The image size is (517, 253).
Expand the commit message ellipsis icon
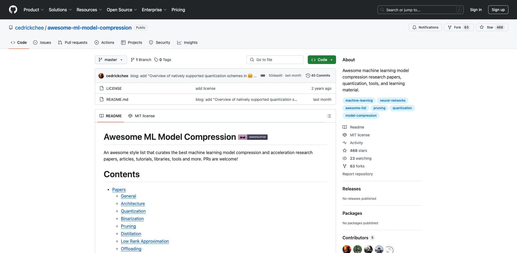click(263, 76)
